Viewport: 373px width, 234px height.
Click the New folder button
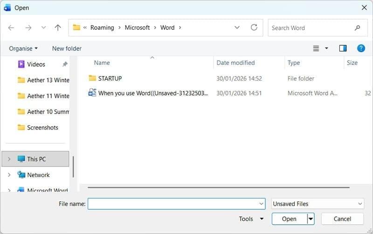67,48
